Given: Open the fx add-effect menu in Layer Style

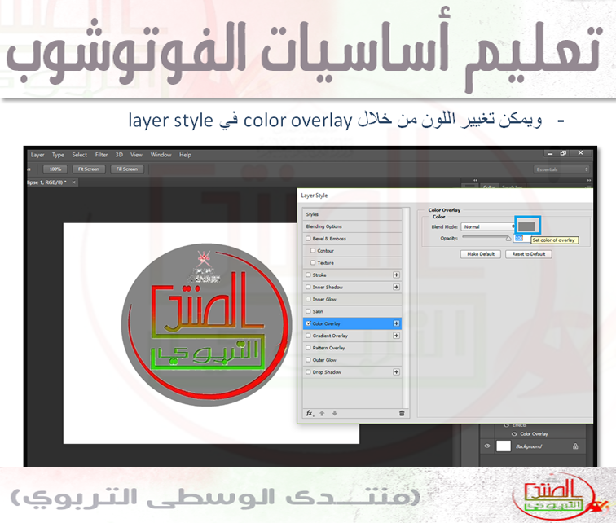Looking at the screenshot, I should [x=310, y=413].
